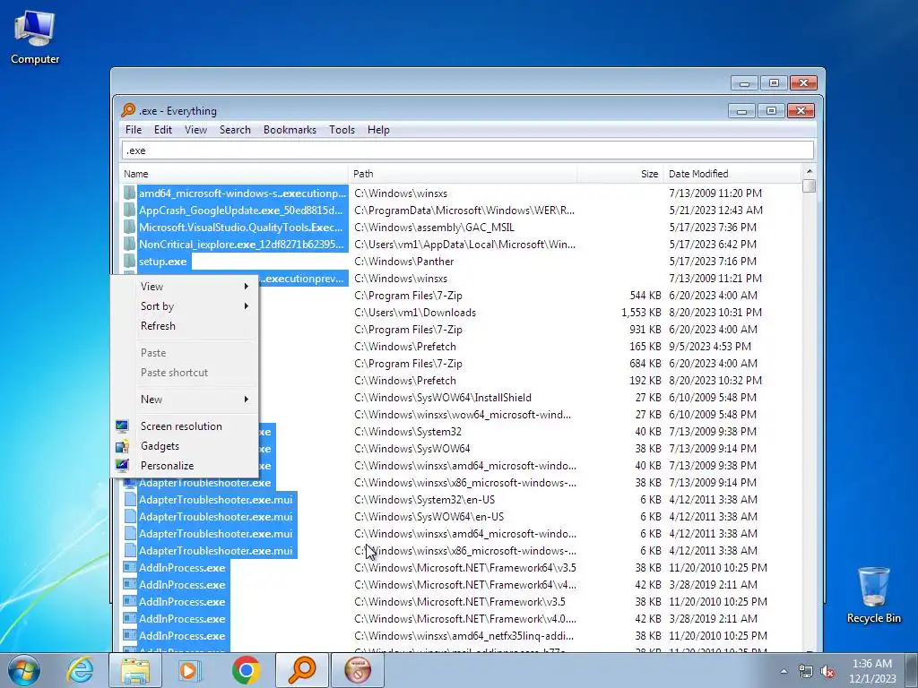Click size 1,553 KB cell

click(641, 313)
